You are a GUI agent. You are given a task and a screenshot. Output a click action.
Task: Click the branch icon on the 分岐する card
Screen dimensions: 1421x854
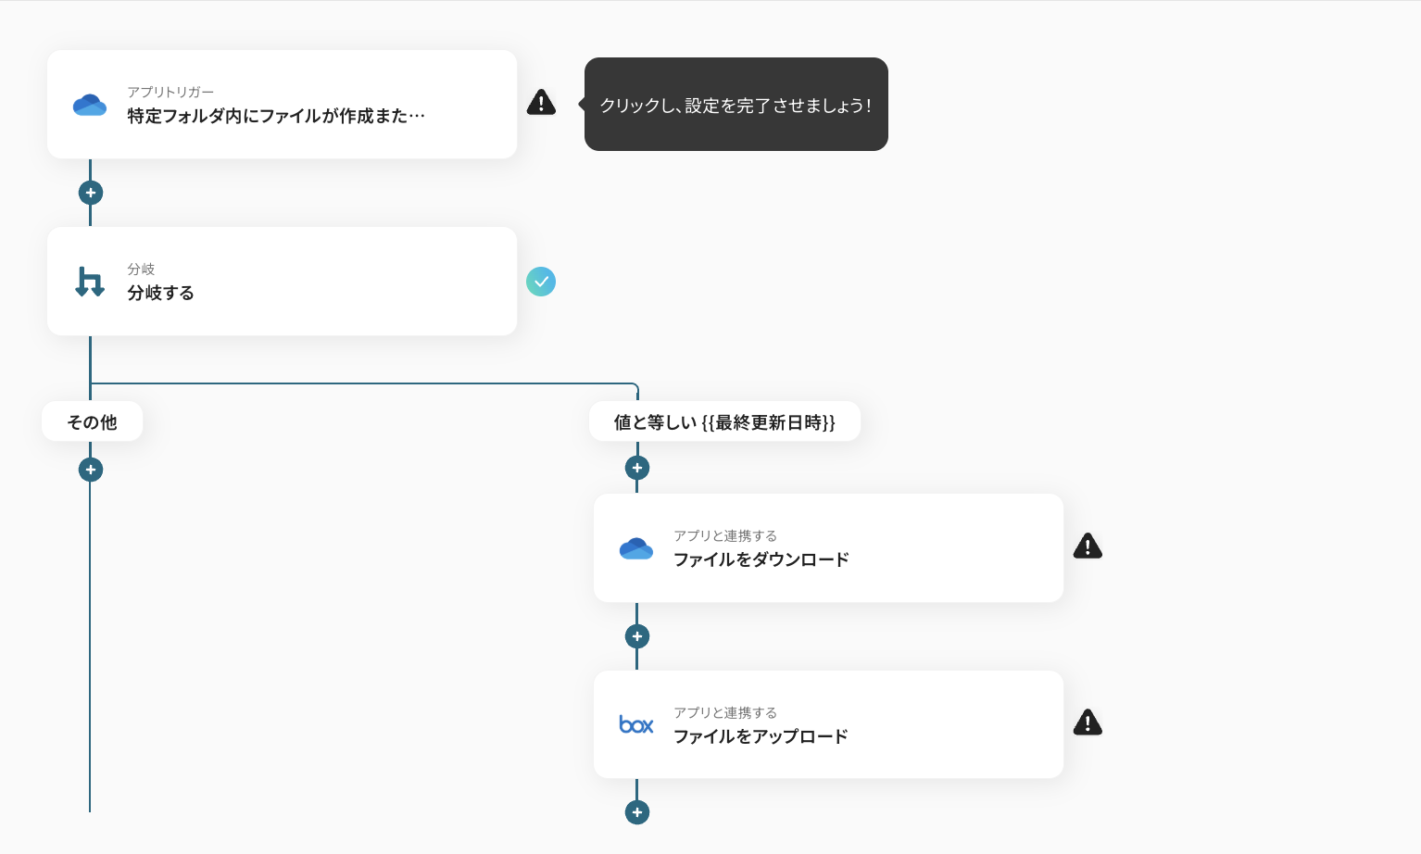(x=90, y=282)
